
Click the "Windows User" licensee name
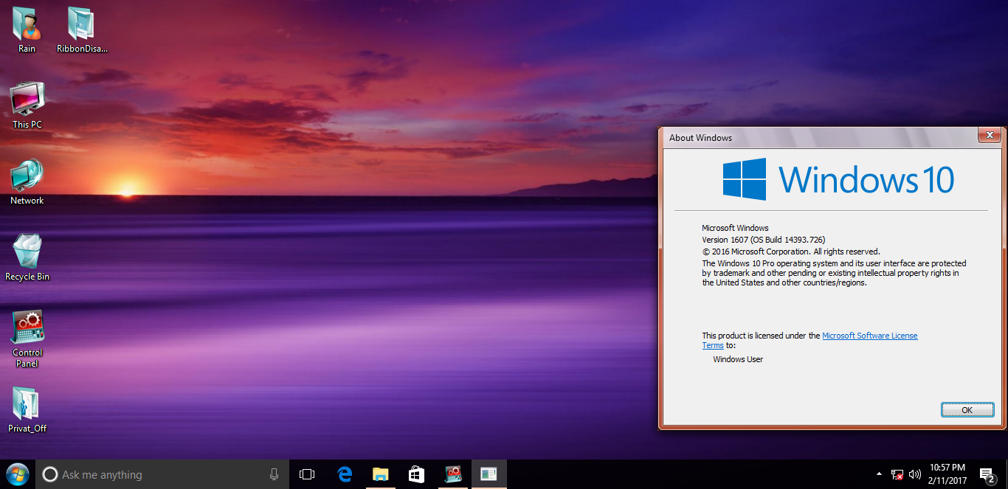coord(738,359)
